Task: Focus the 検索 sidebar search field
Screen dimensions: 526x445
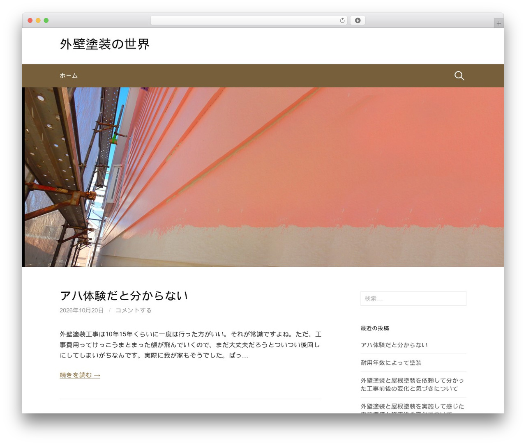Action: click(x=413, y=298)
